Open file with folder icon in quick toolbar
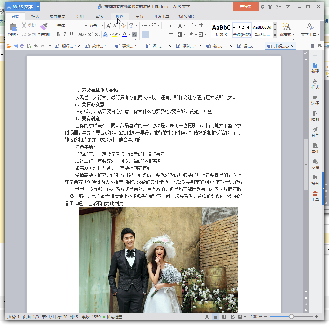Image resolution: width=329 pixels, height=325 pixels. (x=9, y=46)
